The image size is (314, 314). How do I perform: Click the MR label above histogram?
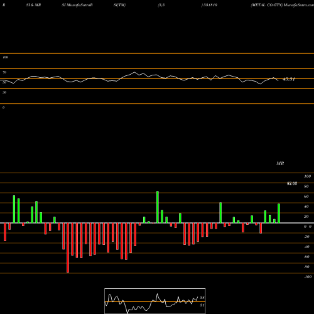click(280, 163)
